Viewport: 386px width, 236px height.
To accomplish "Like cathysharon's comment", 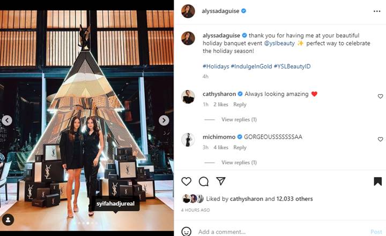I will click(380, 96).
